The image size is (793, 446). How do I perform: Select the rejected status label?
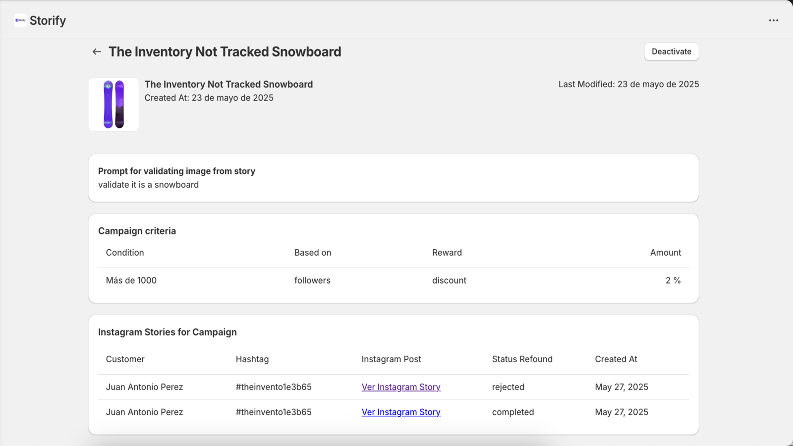tap(508, 387)
